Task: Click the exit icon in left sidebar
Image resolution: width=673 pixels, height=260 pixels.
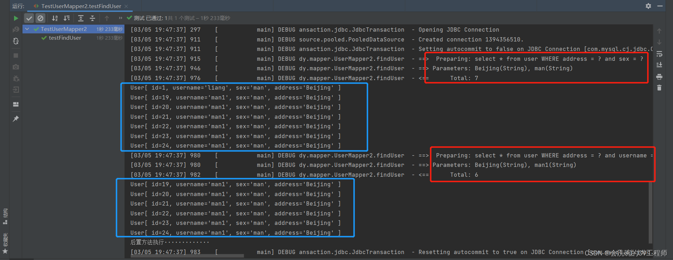Action: 16,90
